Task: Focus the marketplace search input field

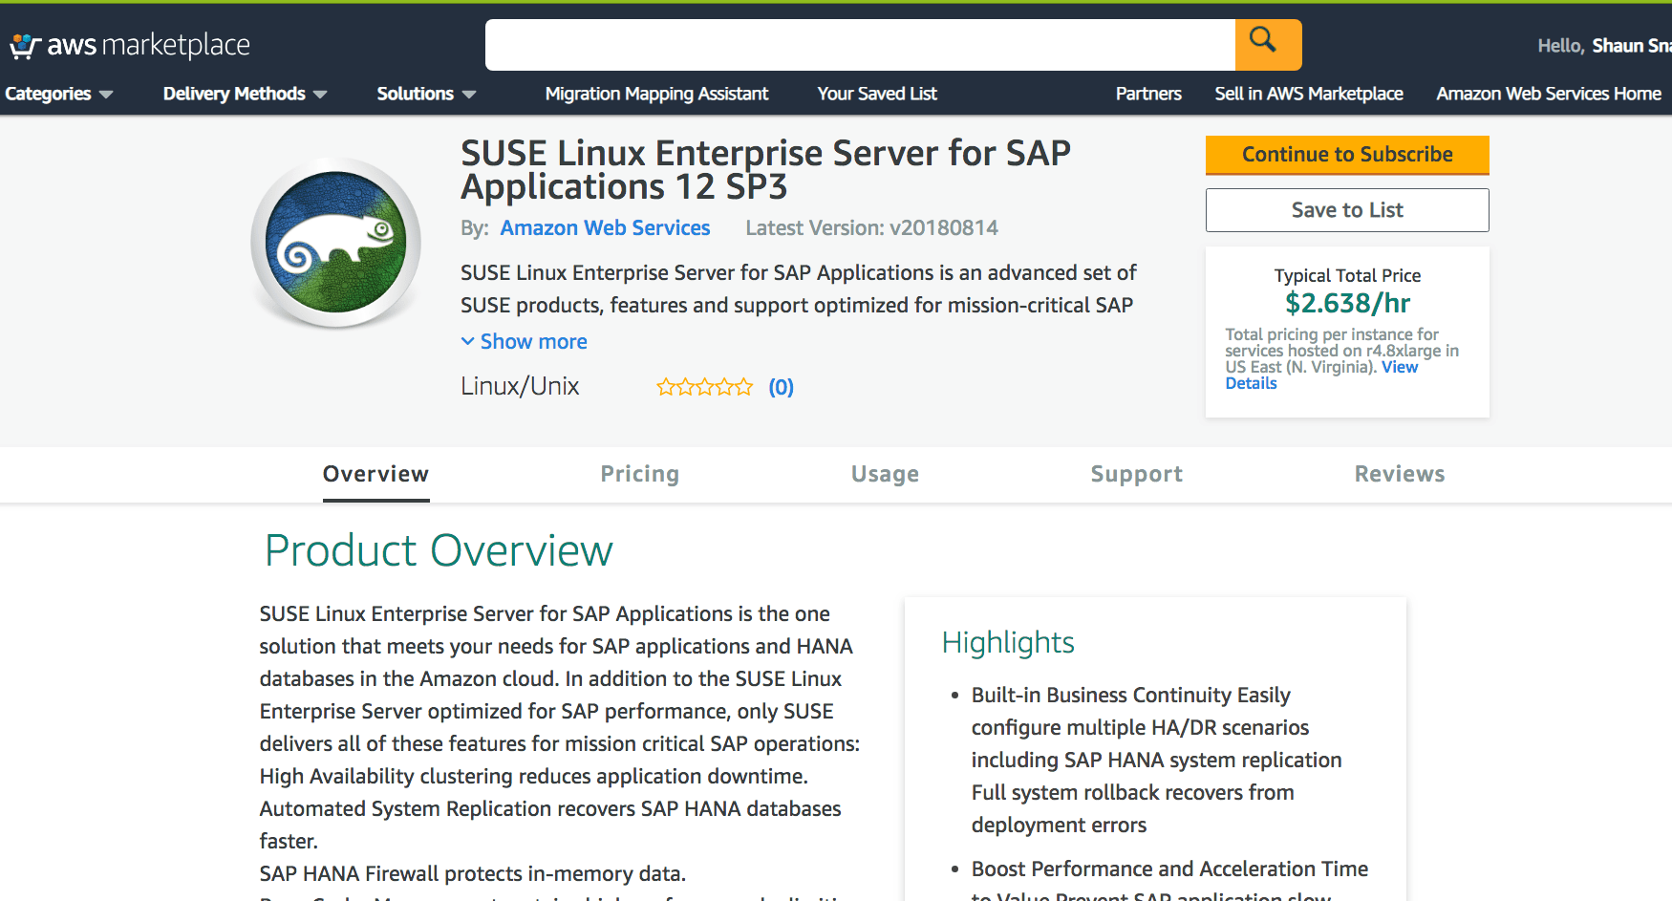Action: click(x=860, y=45)
